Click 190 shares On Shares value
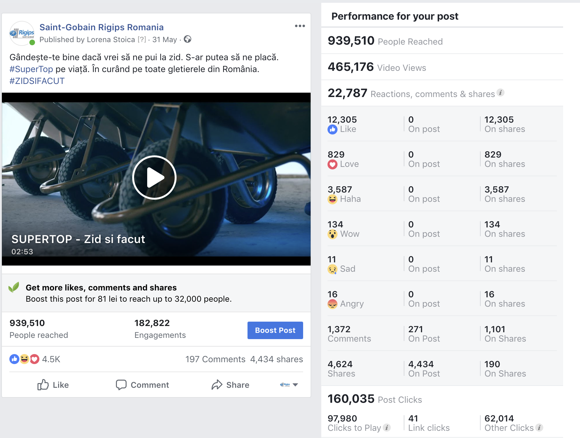 (x=492, y=364)
